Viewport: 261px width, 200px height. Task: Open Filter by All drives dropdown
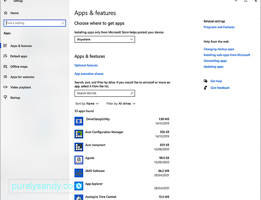pyautogui.click(x=121, y=104)
